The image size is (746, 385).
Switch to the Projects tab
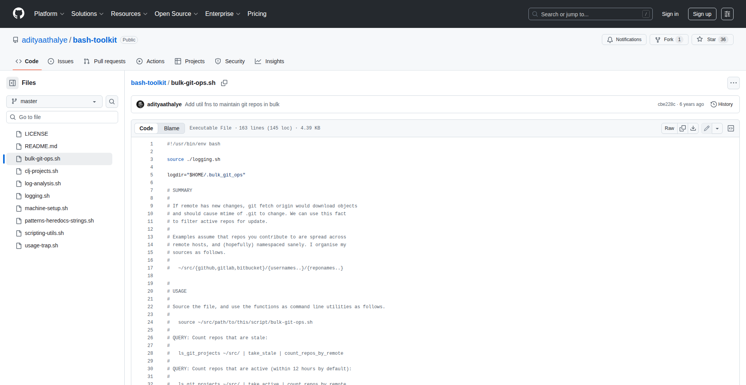pyautogui.click(x=190, y=61)
